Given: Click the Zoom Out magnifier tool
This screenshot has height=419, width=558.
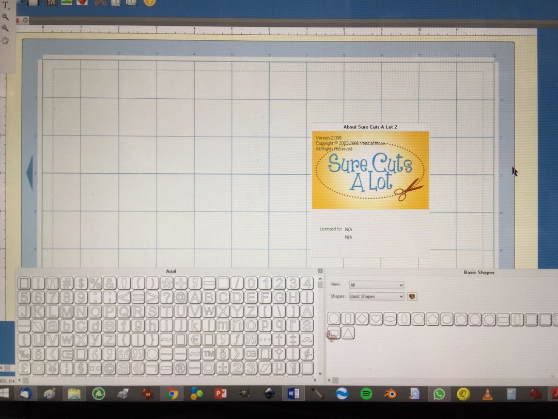Looking at the screenshot, I should click(5, 28).
